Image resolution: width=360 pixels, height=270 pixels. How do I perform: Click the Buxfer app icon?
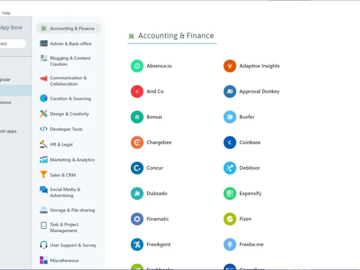(x=230, y=117)
